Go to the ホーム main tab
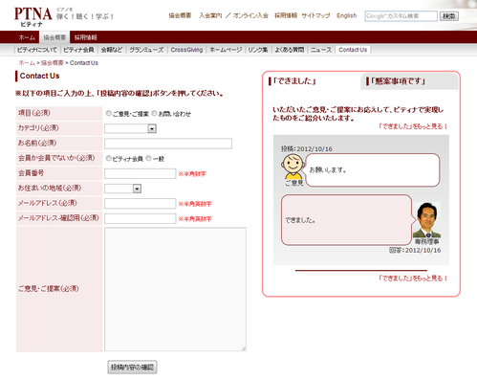Screen dimensions: 477x380 (x=27, y=37)
